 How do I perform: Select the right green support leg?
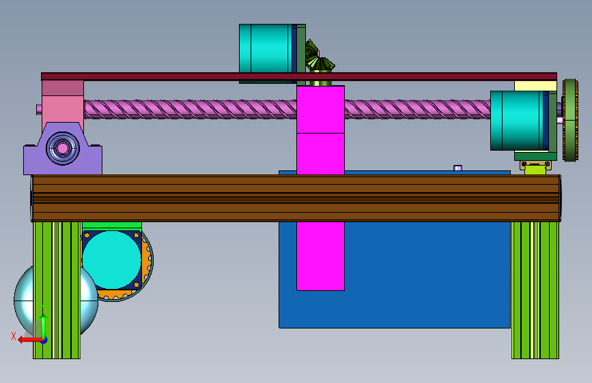(535, 290)
